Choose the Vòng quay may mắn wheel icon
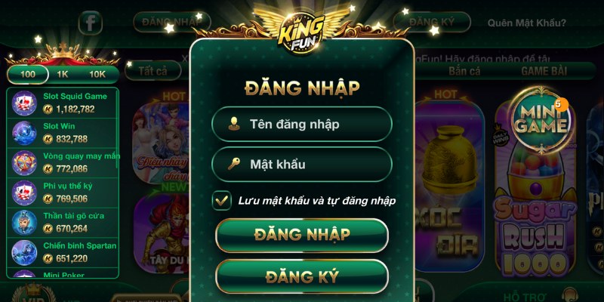 tap(24, 163)
